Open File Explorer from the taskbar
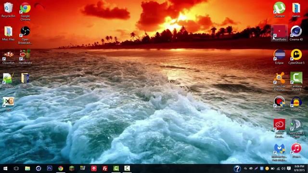 (x=27, y=169)
